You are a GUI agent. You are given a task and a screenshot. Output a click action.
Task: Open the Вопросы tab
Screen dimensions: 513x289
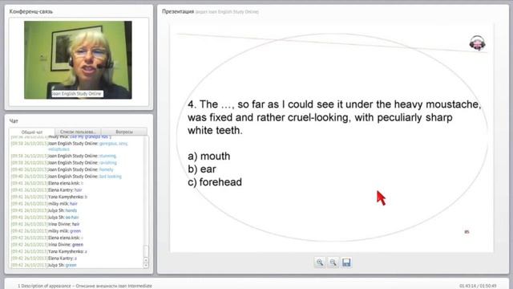tap(124, 132)
